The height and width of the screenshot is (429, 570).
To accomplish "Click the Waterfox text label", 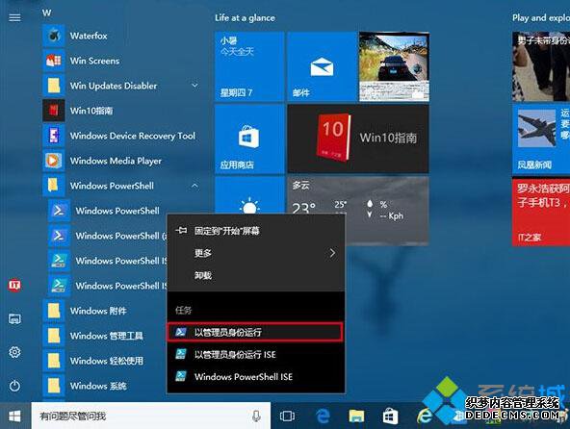I will pyautogui.click(x=89, y=36).
